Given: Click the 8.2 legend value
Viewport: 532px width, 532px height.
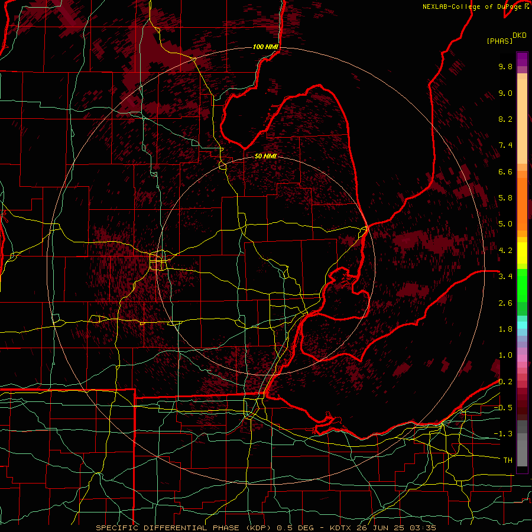Looking at the screenshot, I should point(505,119).
